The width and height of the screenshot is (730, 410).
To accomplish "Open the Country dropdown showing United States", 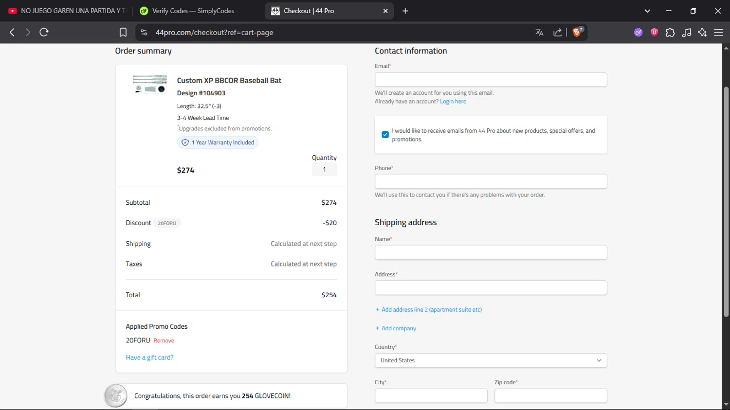I will 491,360.
